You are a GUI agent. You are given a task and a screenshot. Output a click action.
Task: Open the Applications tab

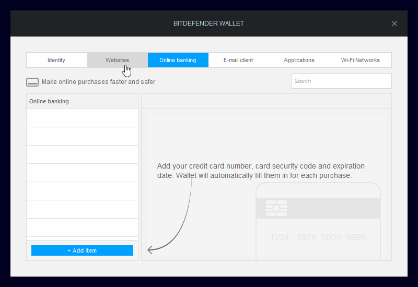pyautogui.click(x=299, y=60)
